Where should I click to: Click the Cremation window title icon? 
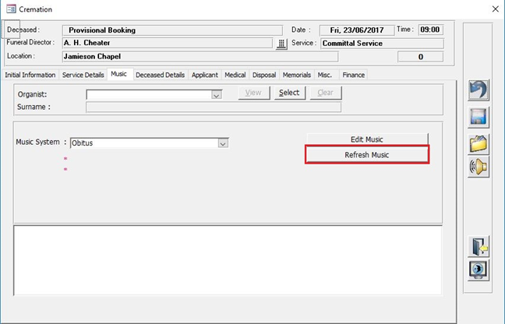coord(9,9)
